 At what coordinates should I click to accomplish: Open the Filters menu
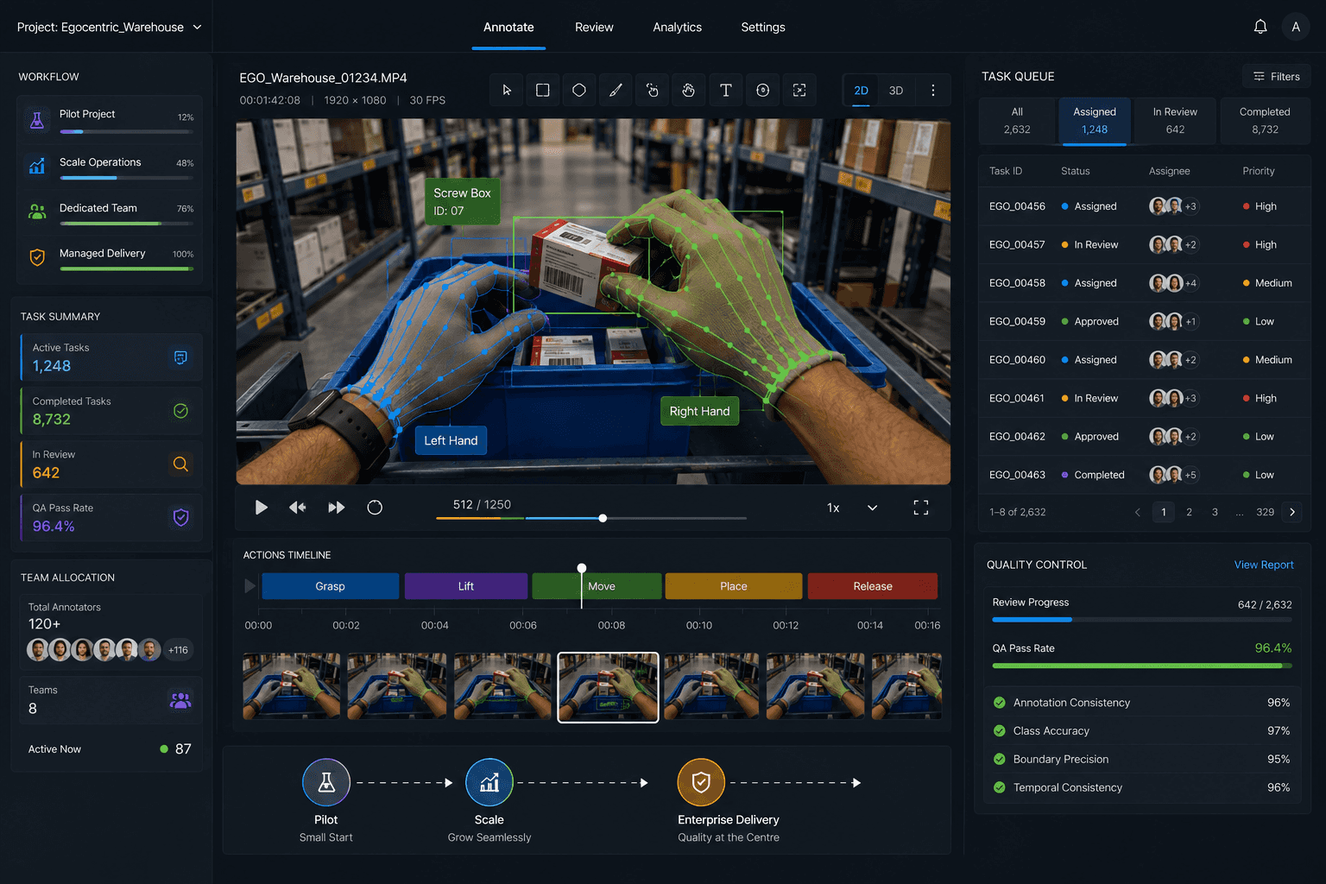tap(1277, 77)
